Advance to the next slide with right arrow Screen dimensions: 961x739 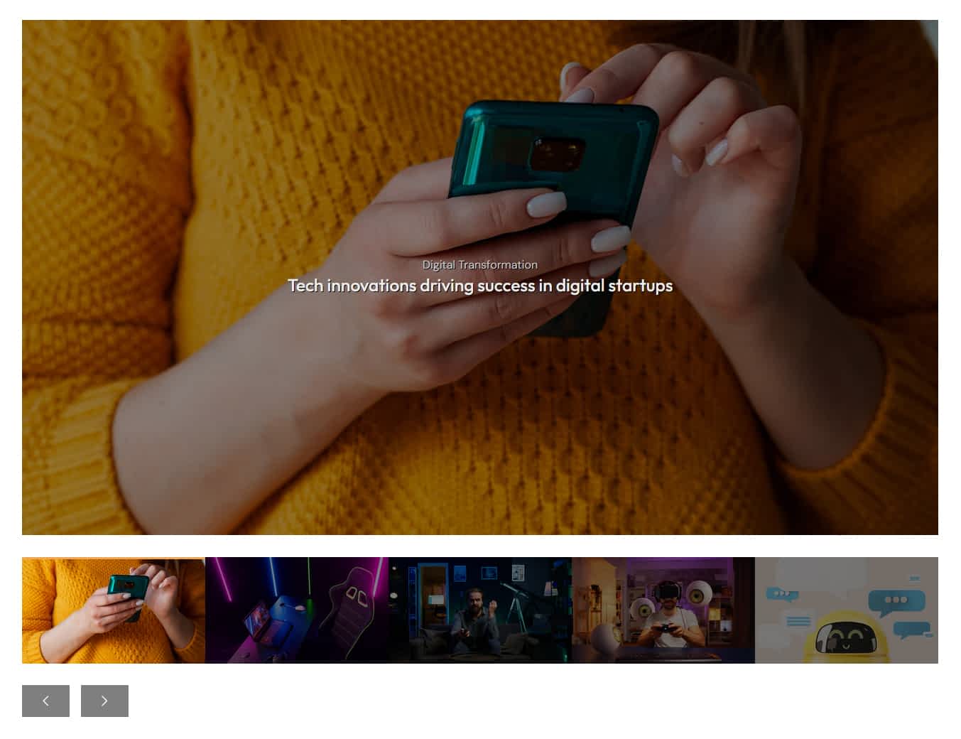click(x=104, y=701)
